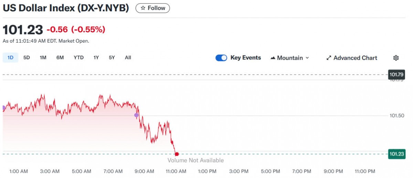Select the 1D time range tab
This screenshot has width=413, height=178.
point(10,57)
